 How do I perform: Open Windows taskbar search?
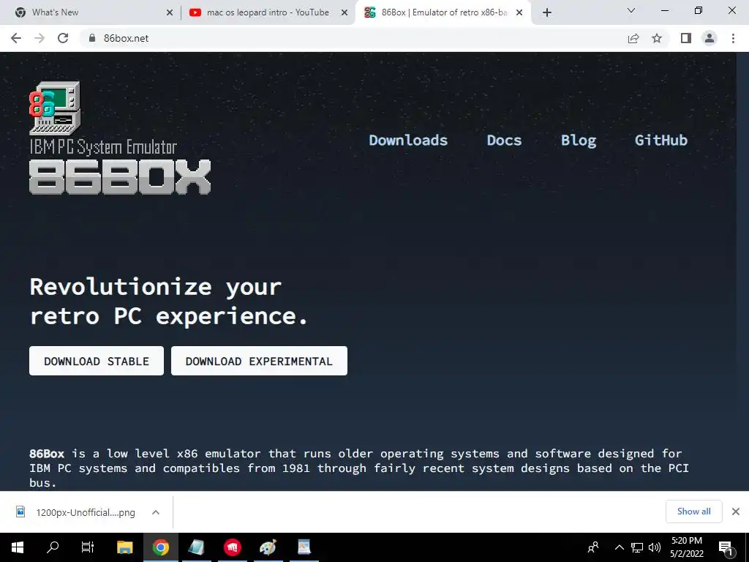click(x=52, y=547)
